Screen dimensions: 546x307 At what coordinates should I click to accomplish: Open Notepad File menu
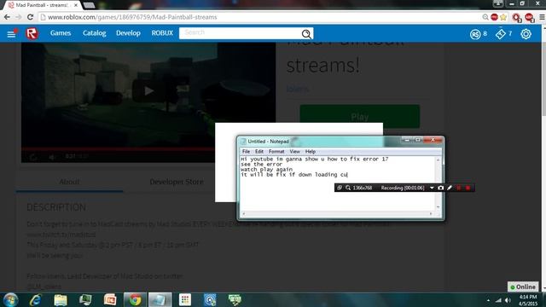[246, 152]
